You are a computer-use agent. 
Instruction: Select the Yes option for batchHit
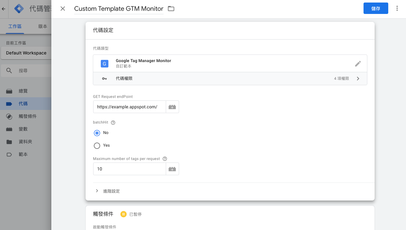point(97,145)
